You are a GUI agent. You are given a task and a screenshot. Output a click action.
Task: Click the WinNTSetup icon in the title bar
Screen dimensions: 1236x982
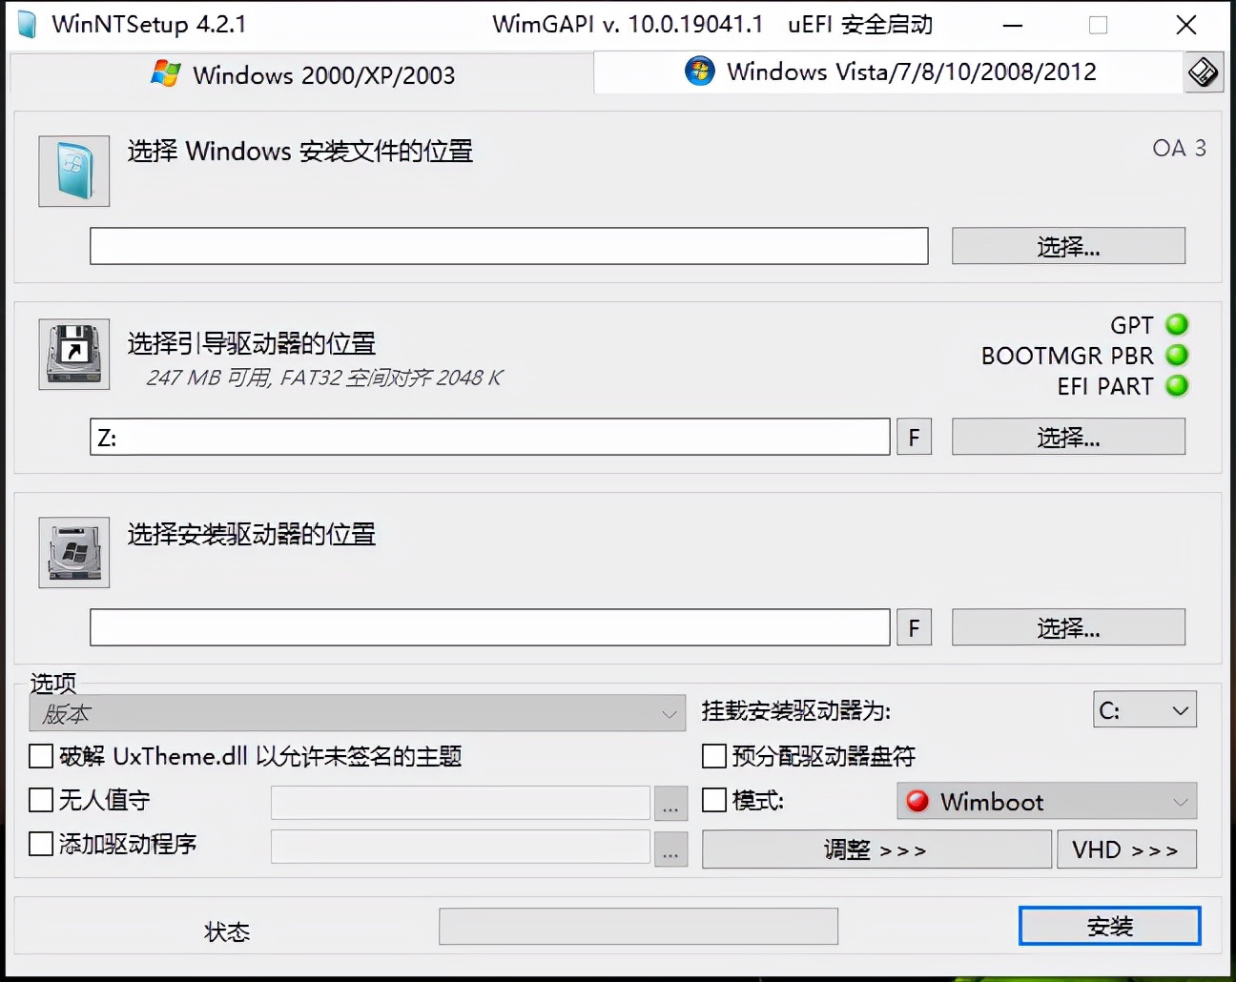coord(26,24)
